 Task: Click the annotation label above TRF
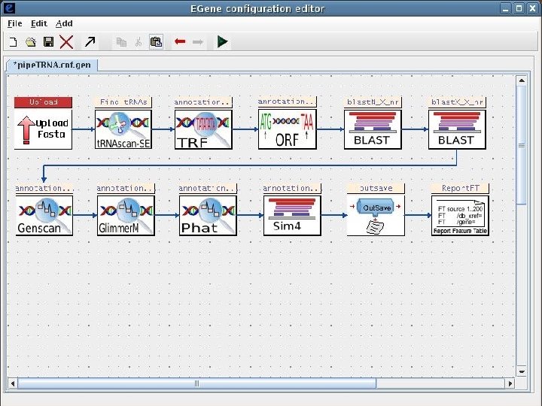click(203, 102)
